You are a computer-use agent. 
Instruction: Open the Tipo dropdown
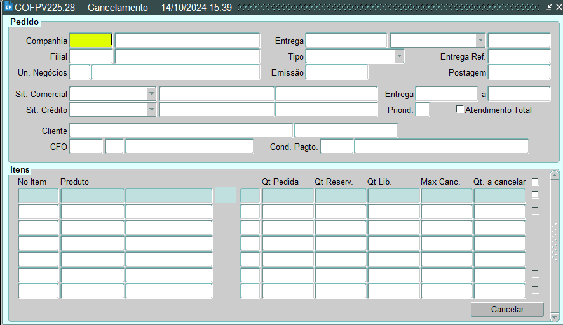pos(398,56)
